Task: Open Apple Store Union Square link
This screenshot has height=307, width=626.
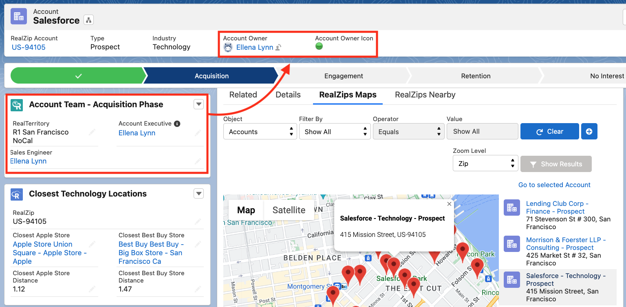Action: pos(50,253)
